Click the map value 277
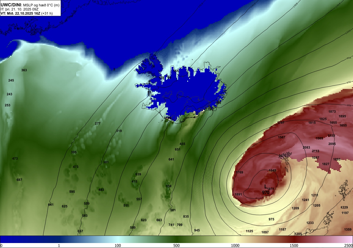This screenshot has width=353, height=248. tap(98, 123)
